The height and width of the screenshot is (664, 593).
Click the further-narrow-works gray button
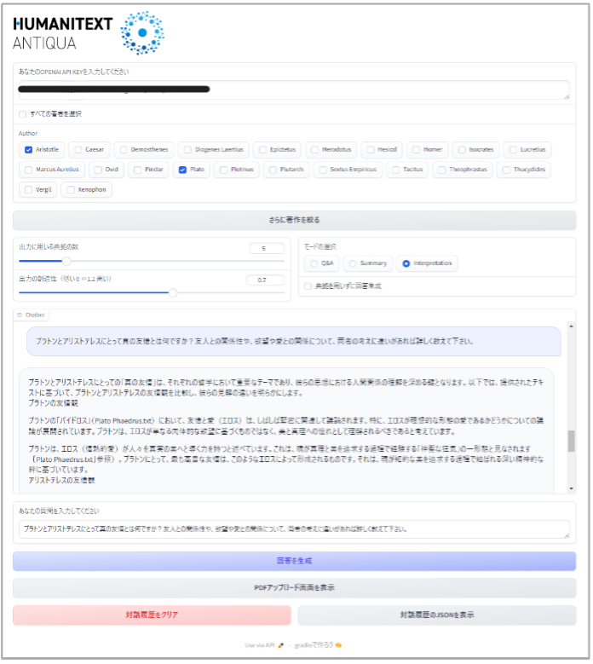click(x=294, y=220)
